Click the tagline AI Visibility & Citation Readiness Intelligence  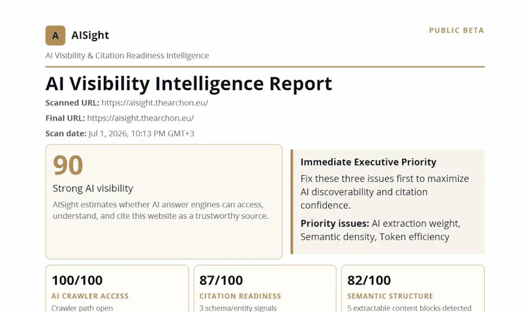(127, 55)
